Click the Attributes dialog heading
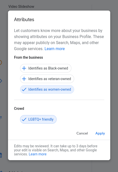 (24, 20)
